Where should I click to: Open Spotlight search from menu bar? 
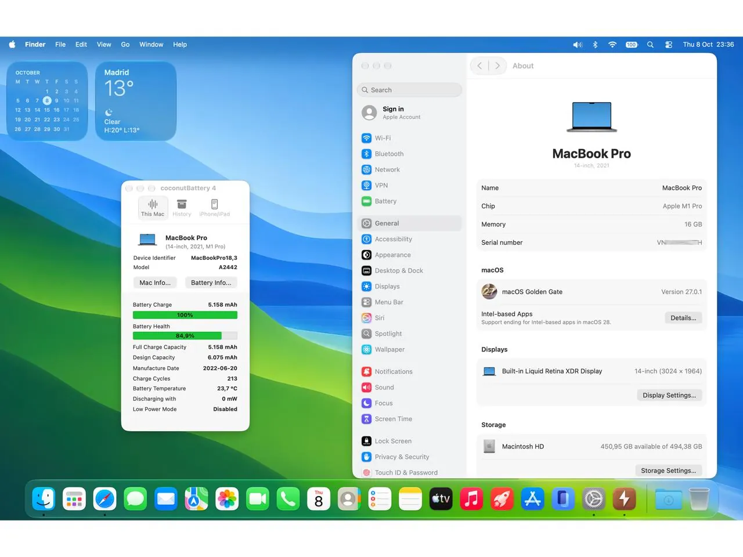pos(650,45)
